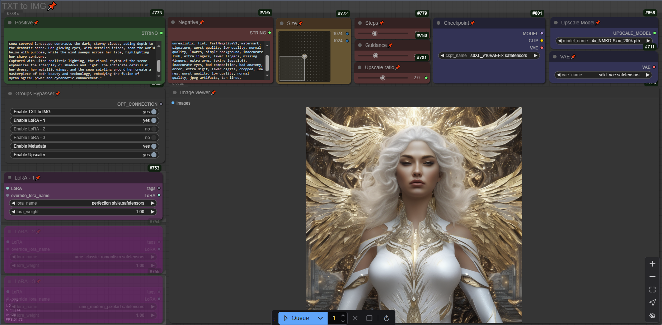The width and height of the screenshot is (662, 325).
Task: Open the Queue mode dropdown arrow
Action: [320, 318]
